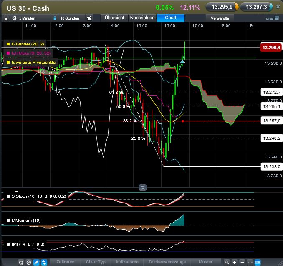
Task: Click the buy price 13.297,3 button
Action: [257, 7]
